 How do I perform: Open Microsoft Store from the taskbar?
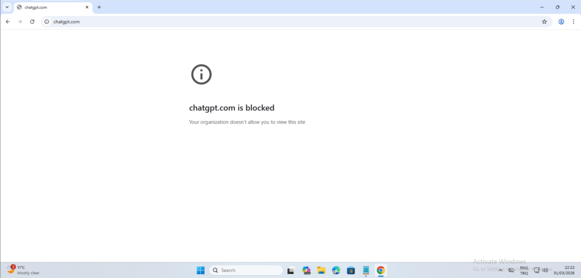coord(351,270)
